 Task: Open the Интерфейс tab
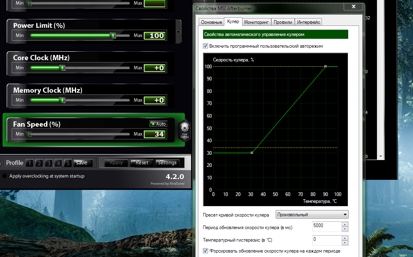[x=309, y=22]
